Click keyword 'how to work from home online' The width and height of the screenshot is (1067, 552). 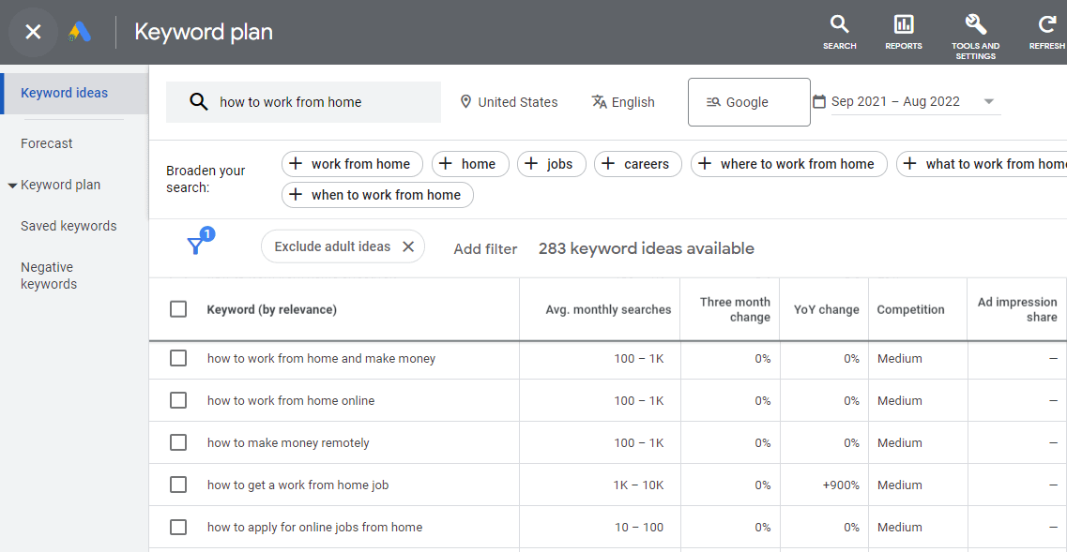pos(291,401)
